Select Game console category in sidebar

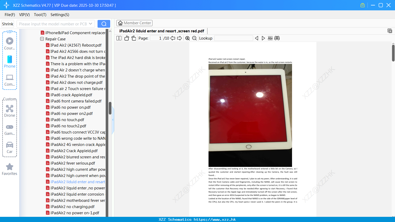click(x=10, y=130)
